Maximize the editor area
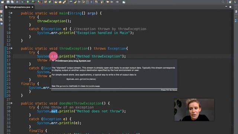This screenshot has height=134, width=238. coord(230,7)
